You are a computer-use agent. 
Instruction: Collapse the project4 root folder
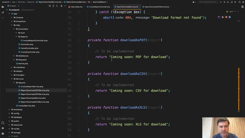pyautogui.click(x=7, y=10)
